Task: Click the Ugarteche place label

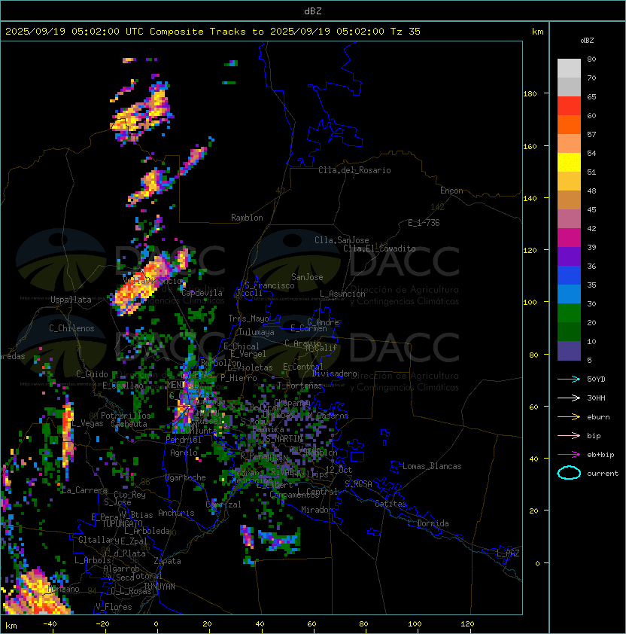Action: pos(186,477)
